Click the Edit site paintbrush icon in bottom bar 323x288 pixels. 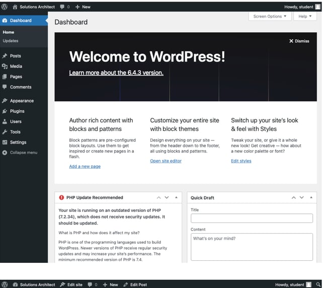62,284
